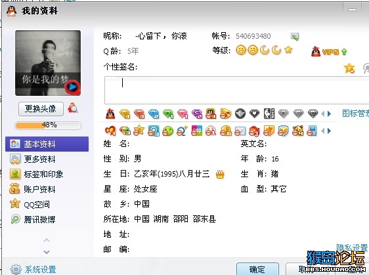Screen dimensions: 369x275
Task: Click the 48% profile completion bar
Action: coord(48,125)
